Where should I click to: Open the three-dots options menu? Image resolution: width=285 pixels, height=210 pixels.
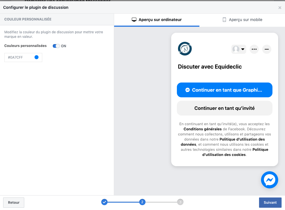[254, 49]
